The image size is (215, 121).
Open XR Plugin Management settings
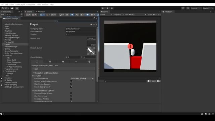[x=14, y=87]
